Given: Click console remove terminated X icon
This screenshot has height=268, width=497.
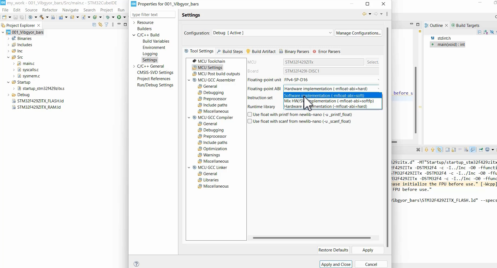Looking at the screenshot, I should 418,150.
